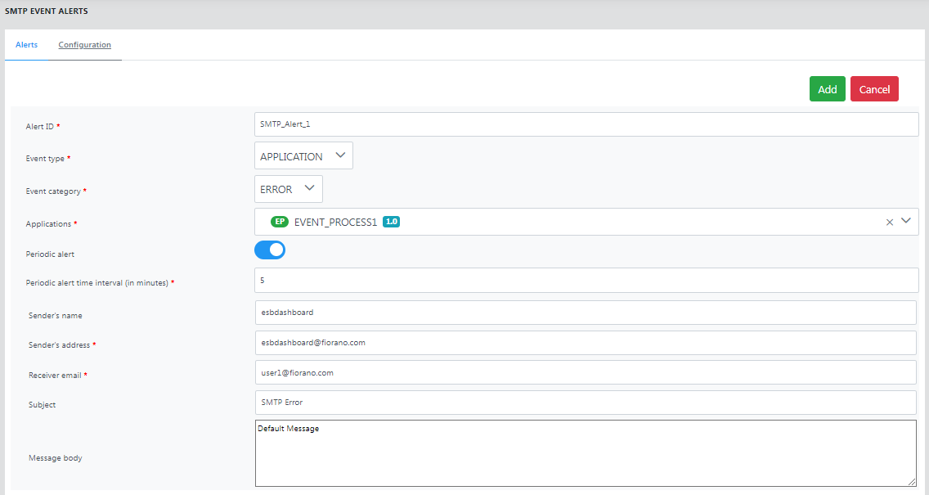Click the red Cancel button
The height and width of the screenshot is (495, 929).
pos(874,89)
